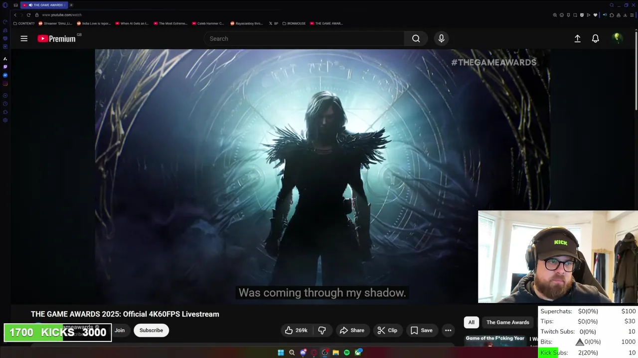Open Opera easy setup menu icon
638x358 pixels.
(x=632, y=15)
